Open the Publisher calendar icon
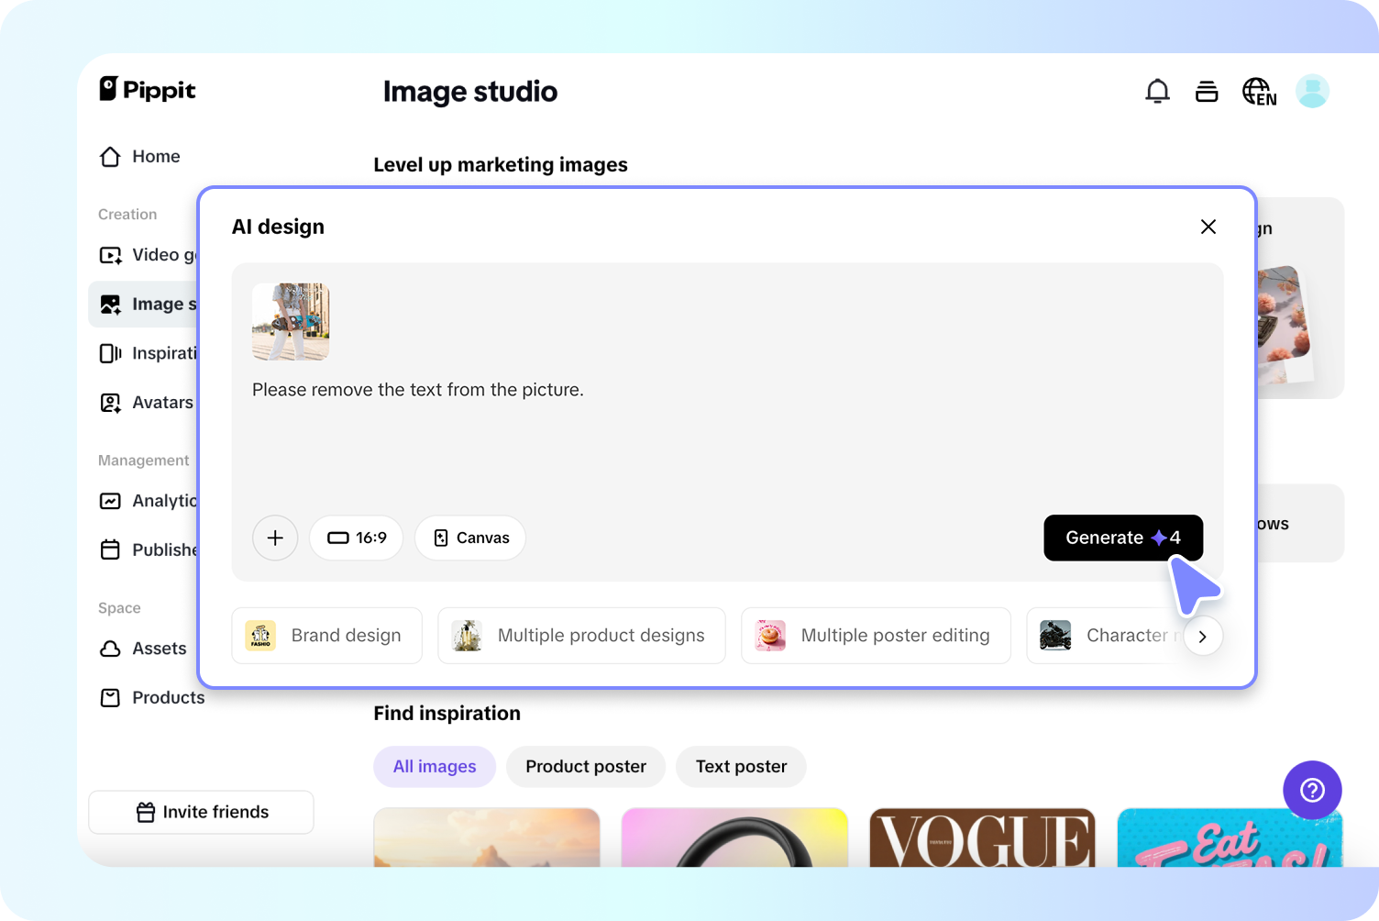1379x921 pixels. pos(110,549)
